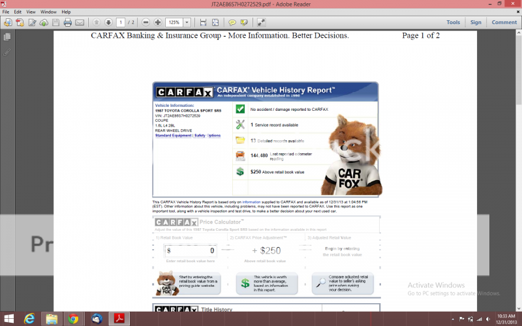Expand the Tools pane

(453, 22)
